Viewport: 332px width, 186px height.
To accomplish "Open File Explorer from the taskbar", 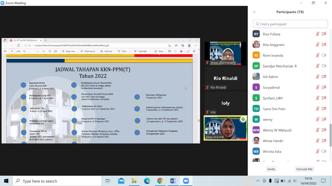I will pos(134,181).
